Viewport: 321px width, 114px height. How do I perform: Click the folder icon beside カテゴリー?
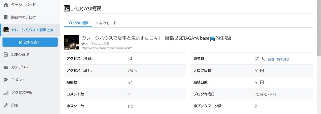6,67
